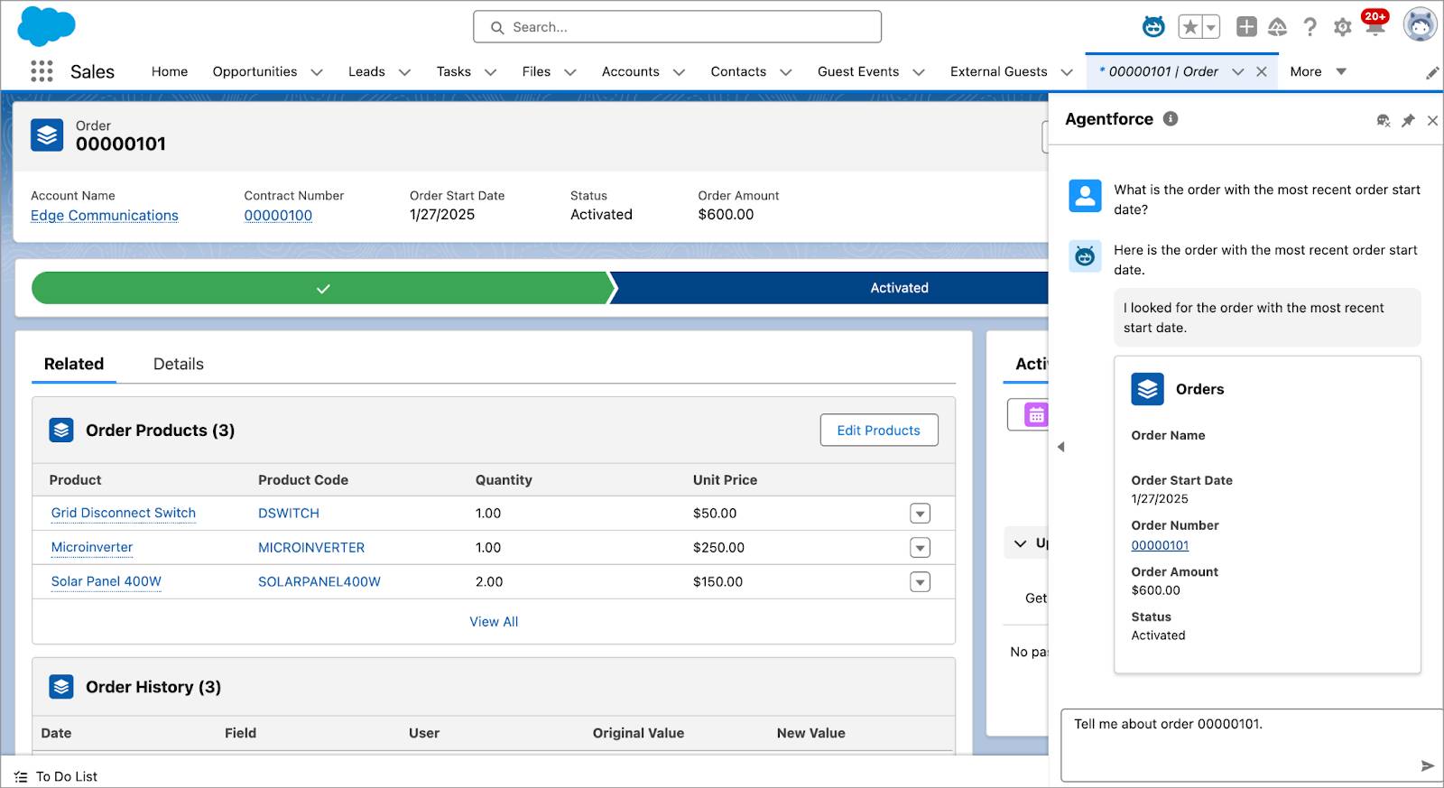Open the Accounts nav tab
This screenshot has width=1444, height=788.
point(630,71)
